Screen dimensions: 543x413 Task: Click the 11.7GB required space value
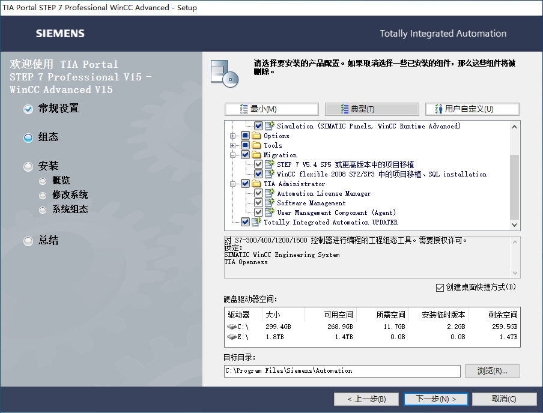pos(394,327)
